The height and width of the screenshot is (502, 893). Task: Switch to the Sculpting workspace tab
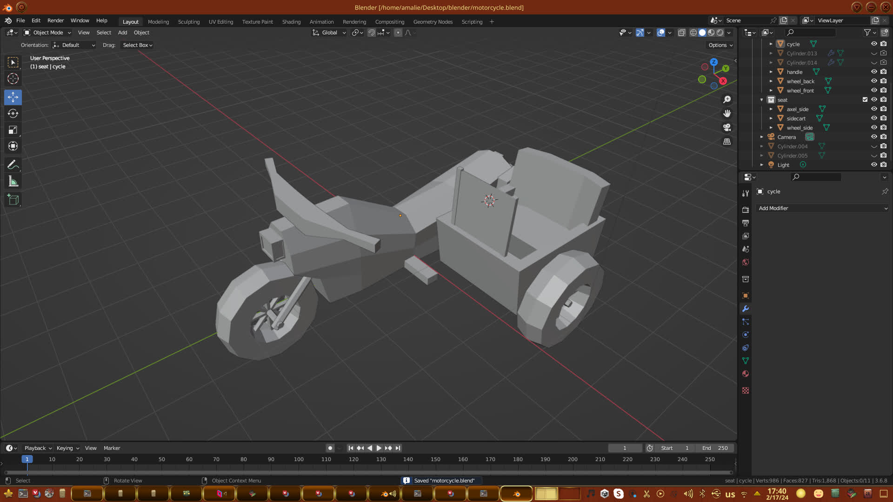tap(188, 22)
